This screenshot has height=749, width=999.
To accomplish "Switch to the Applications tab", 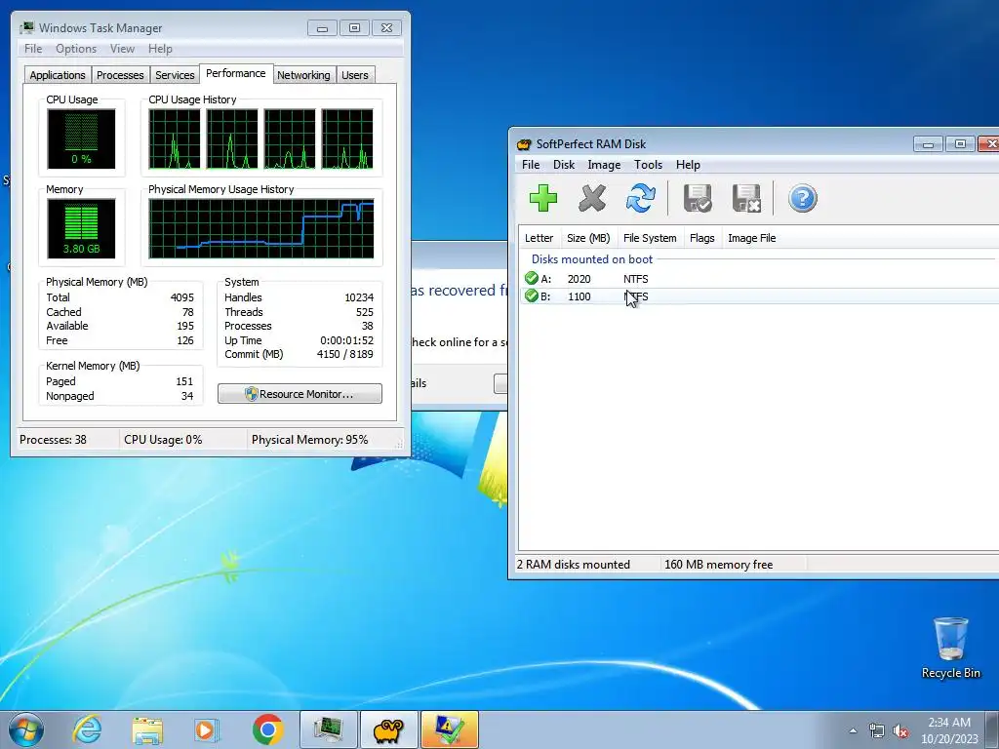I will 58,75.
